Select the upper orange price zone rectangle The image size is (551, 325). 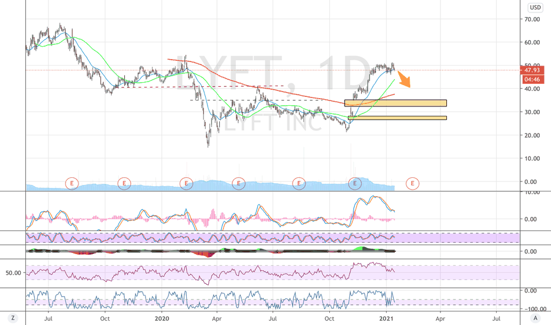click(396, 103)
